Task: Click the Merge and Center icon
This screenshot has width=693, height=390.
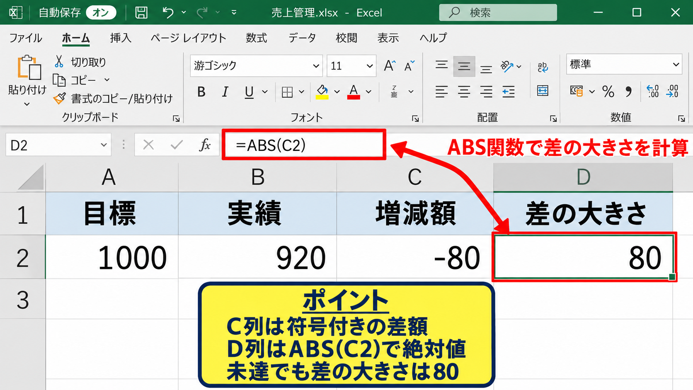Action: pos(543,91)
